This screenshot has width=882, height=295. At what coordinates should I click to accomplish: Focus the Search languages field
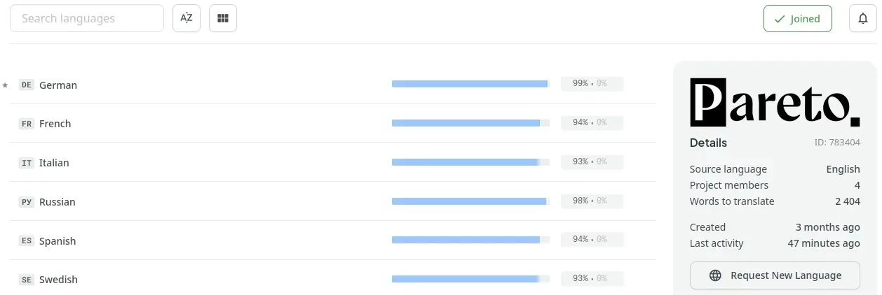[x=87, y=18]
